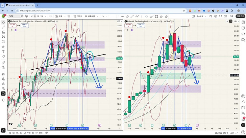Toggle lock all drawings
Screen dimensions: 246x138
3,84
